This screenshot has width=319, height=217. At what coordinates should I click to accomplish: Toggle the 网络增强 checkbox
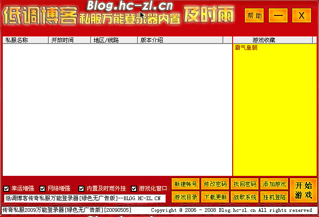(x=43, y=188)
